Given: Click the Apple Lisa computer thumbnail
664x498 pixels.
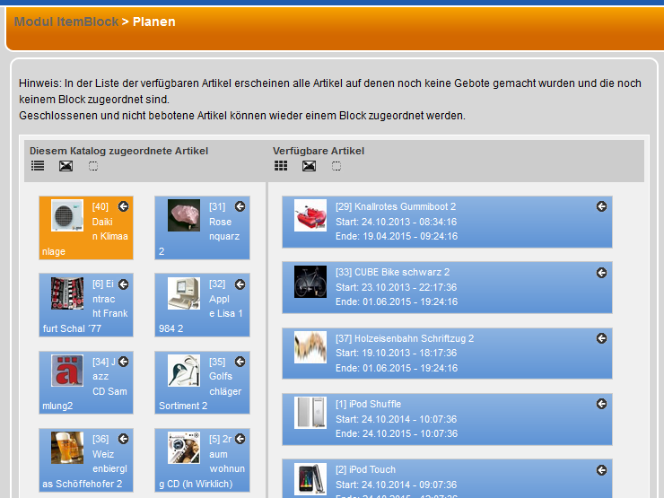Looking at the screenshot, I should coord(184,293).
